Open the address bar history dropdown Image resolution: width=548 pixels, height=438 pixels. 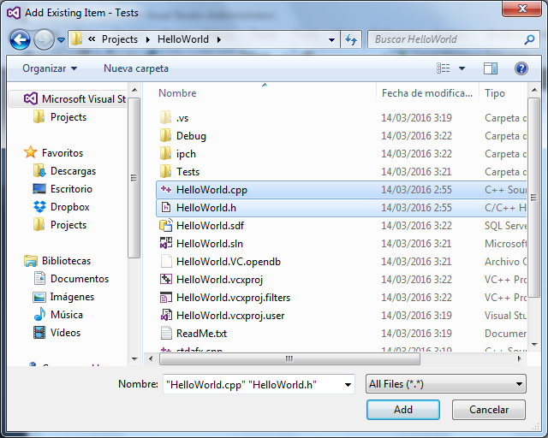coord(331,40)
